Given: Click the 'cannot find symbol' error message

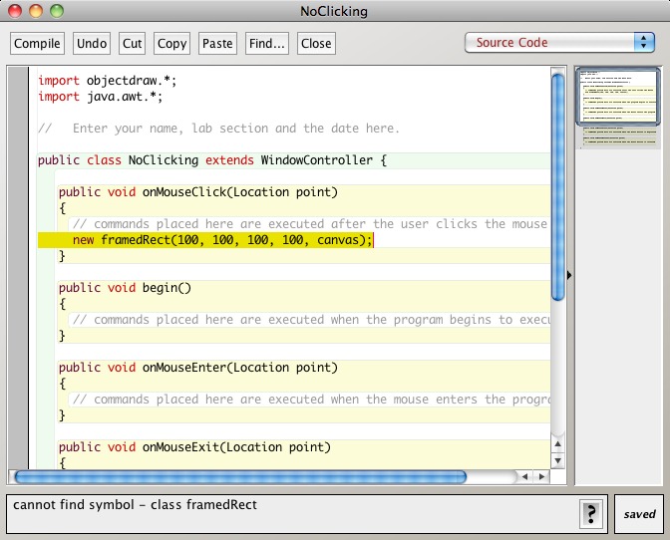Looking at the screenshot, I should coord(136,505).
